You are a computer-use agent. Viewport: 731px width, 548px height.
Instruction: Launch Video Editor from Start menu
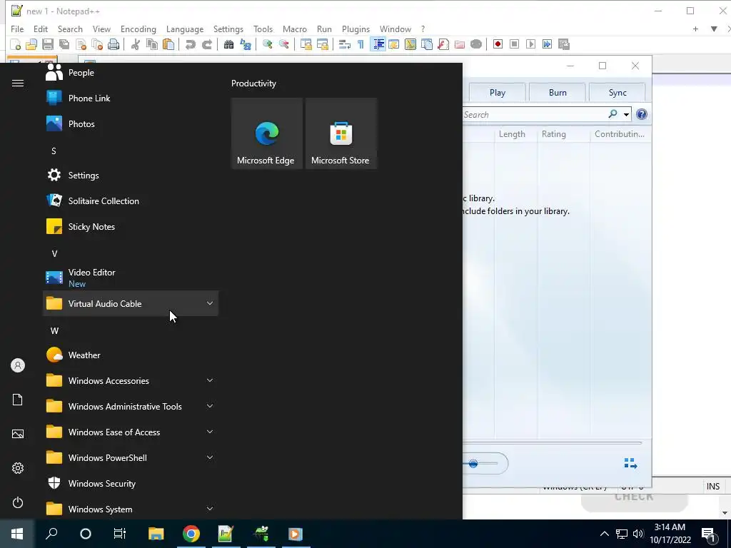click(131, 278)
